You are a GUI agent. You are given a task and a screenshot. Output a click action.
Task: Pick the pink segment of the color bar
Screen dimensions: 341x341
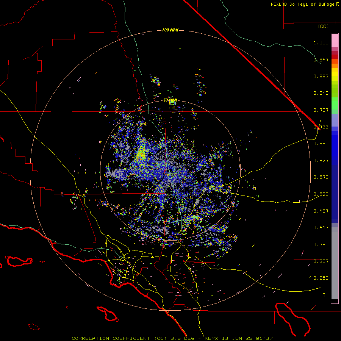click(335, 41)
